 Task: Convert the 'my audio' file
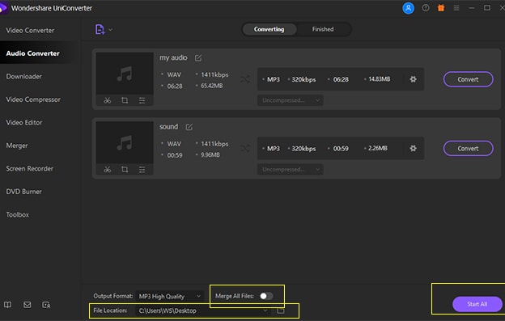click(468, 79)
